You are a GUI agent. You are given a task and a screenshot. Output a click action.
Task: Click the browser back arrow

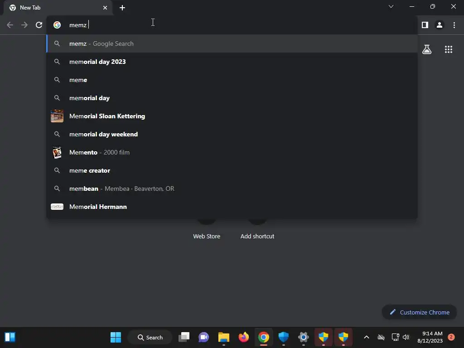click(x=10, y=25)
